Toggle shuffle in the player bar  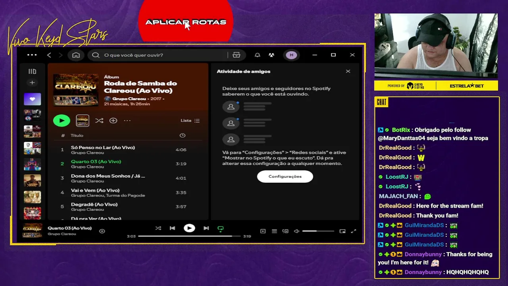pos(158,228)
